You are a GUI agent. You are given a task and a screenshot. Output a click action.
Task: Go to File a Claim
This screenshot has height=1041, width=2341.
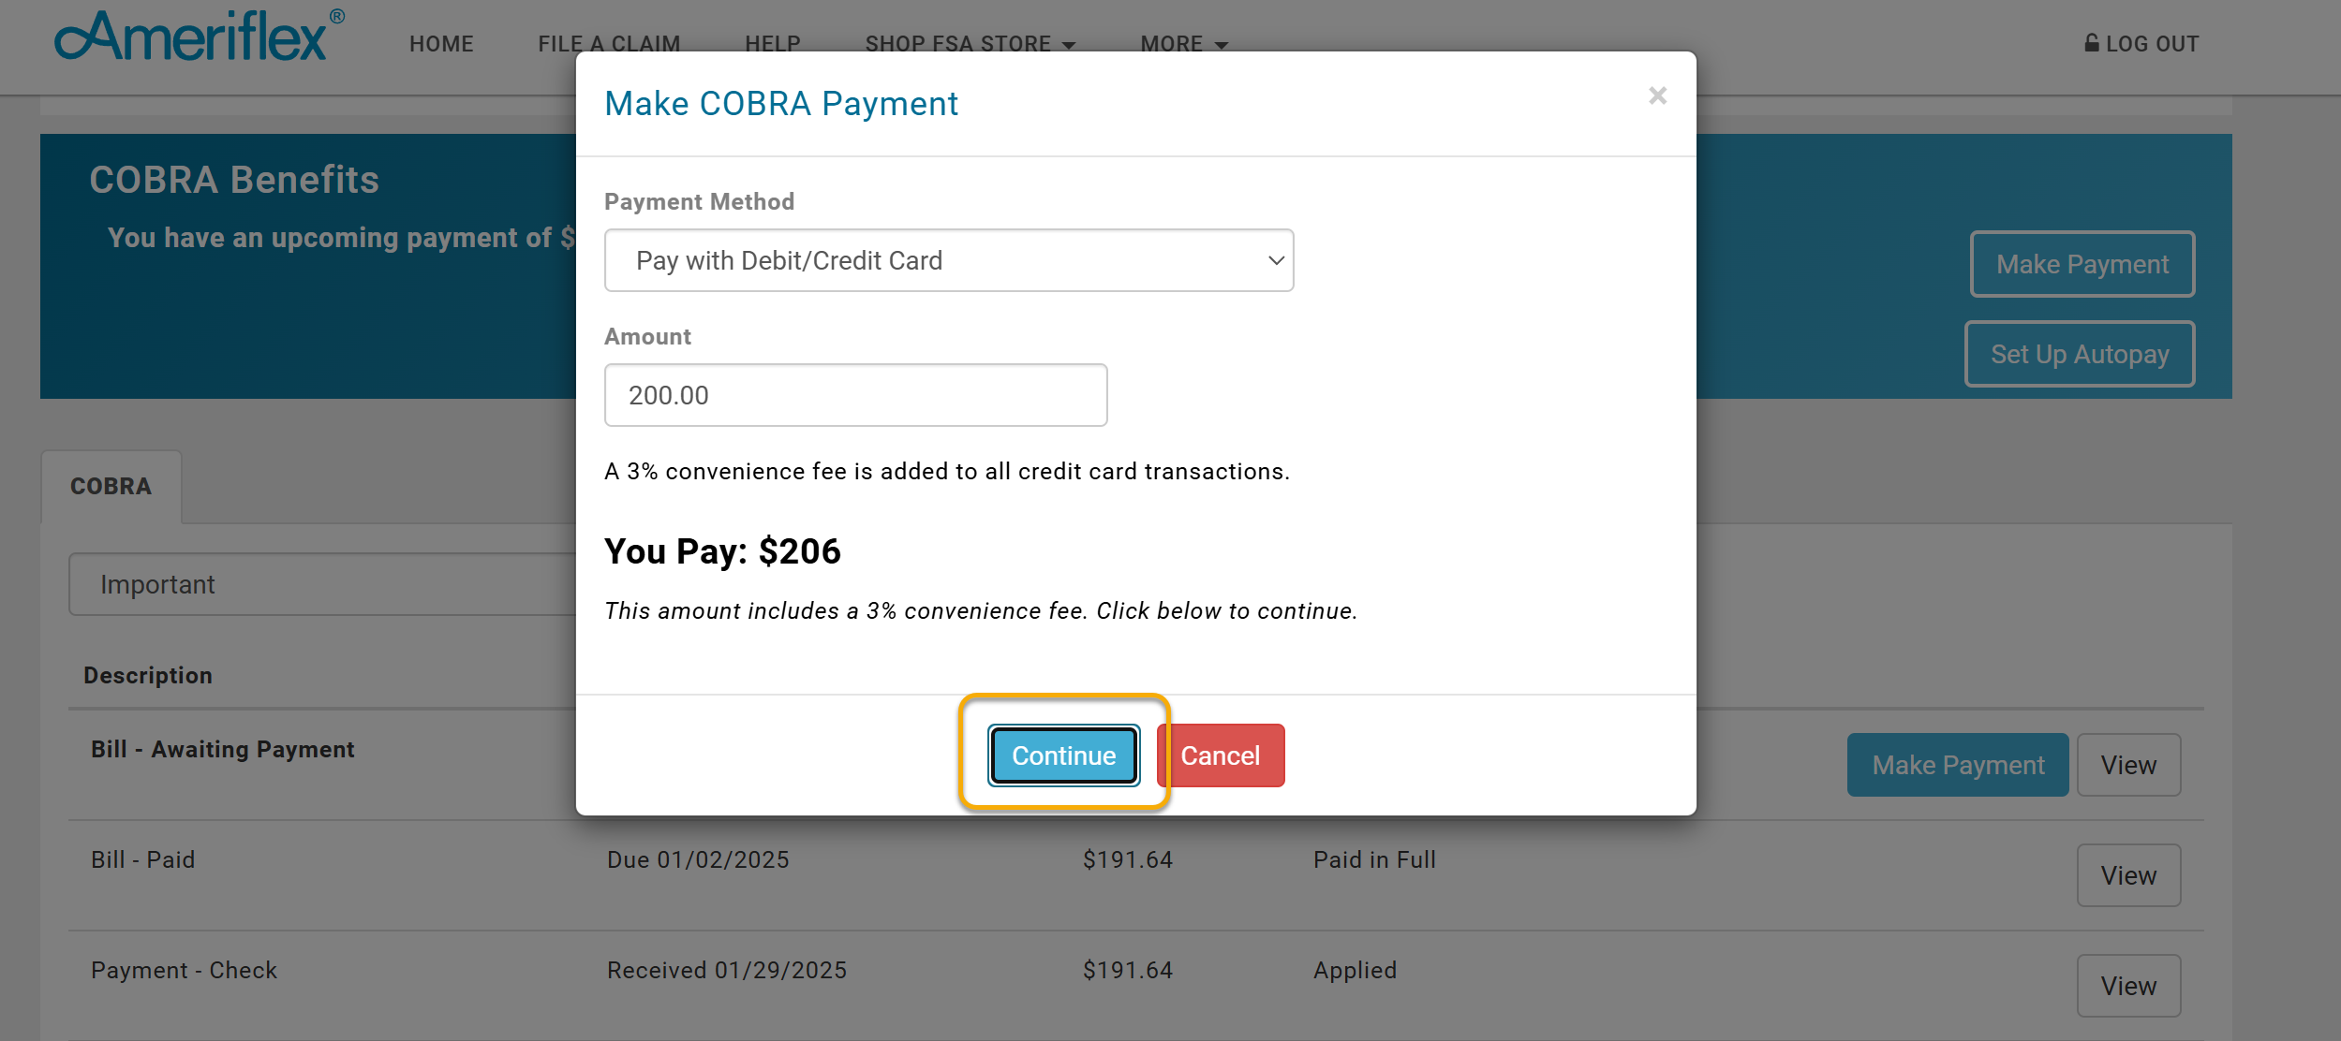609,44
